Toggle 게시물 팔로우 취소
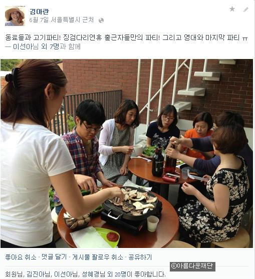This screenshot has width=255, height=279. pyautogui.click(x=98, y=257)
